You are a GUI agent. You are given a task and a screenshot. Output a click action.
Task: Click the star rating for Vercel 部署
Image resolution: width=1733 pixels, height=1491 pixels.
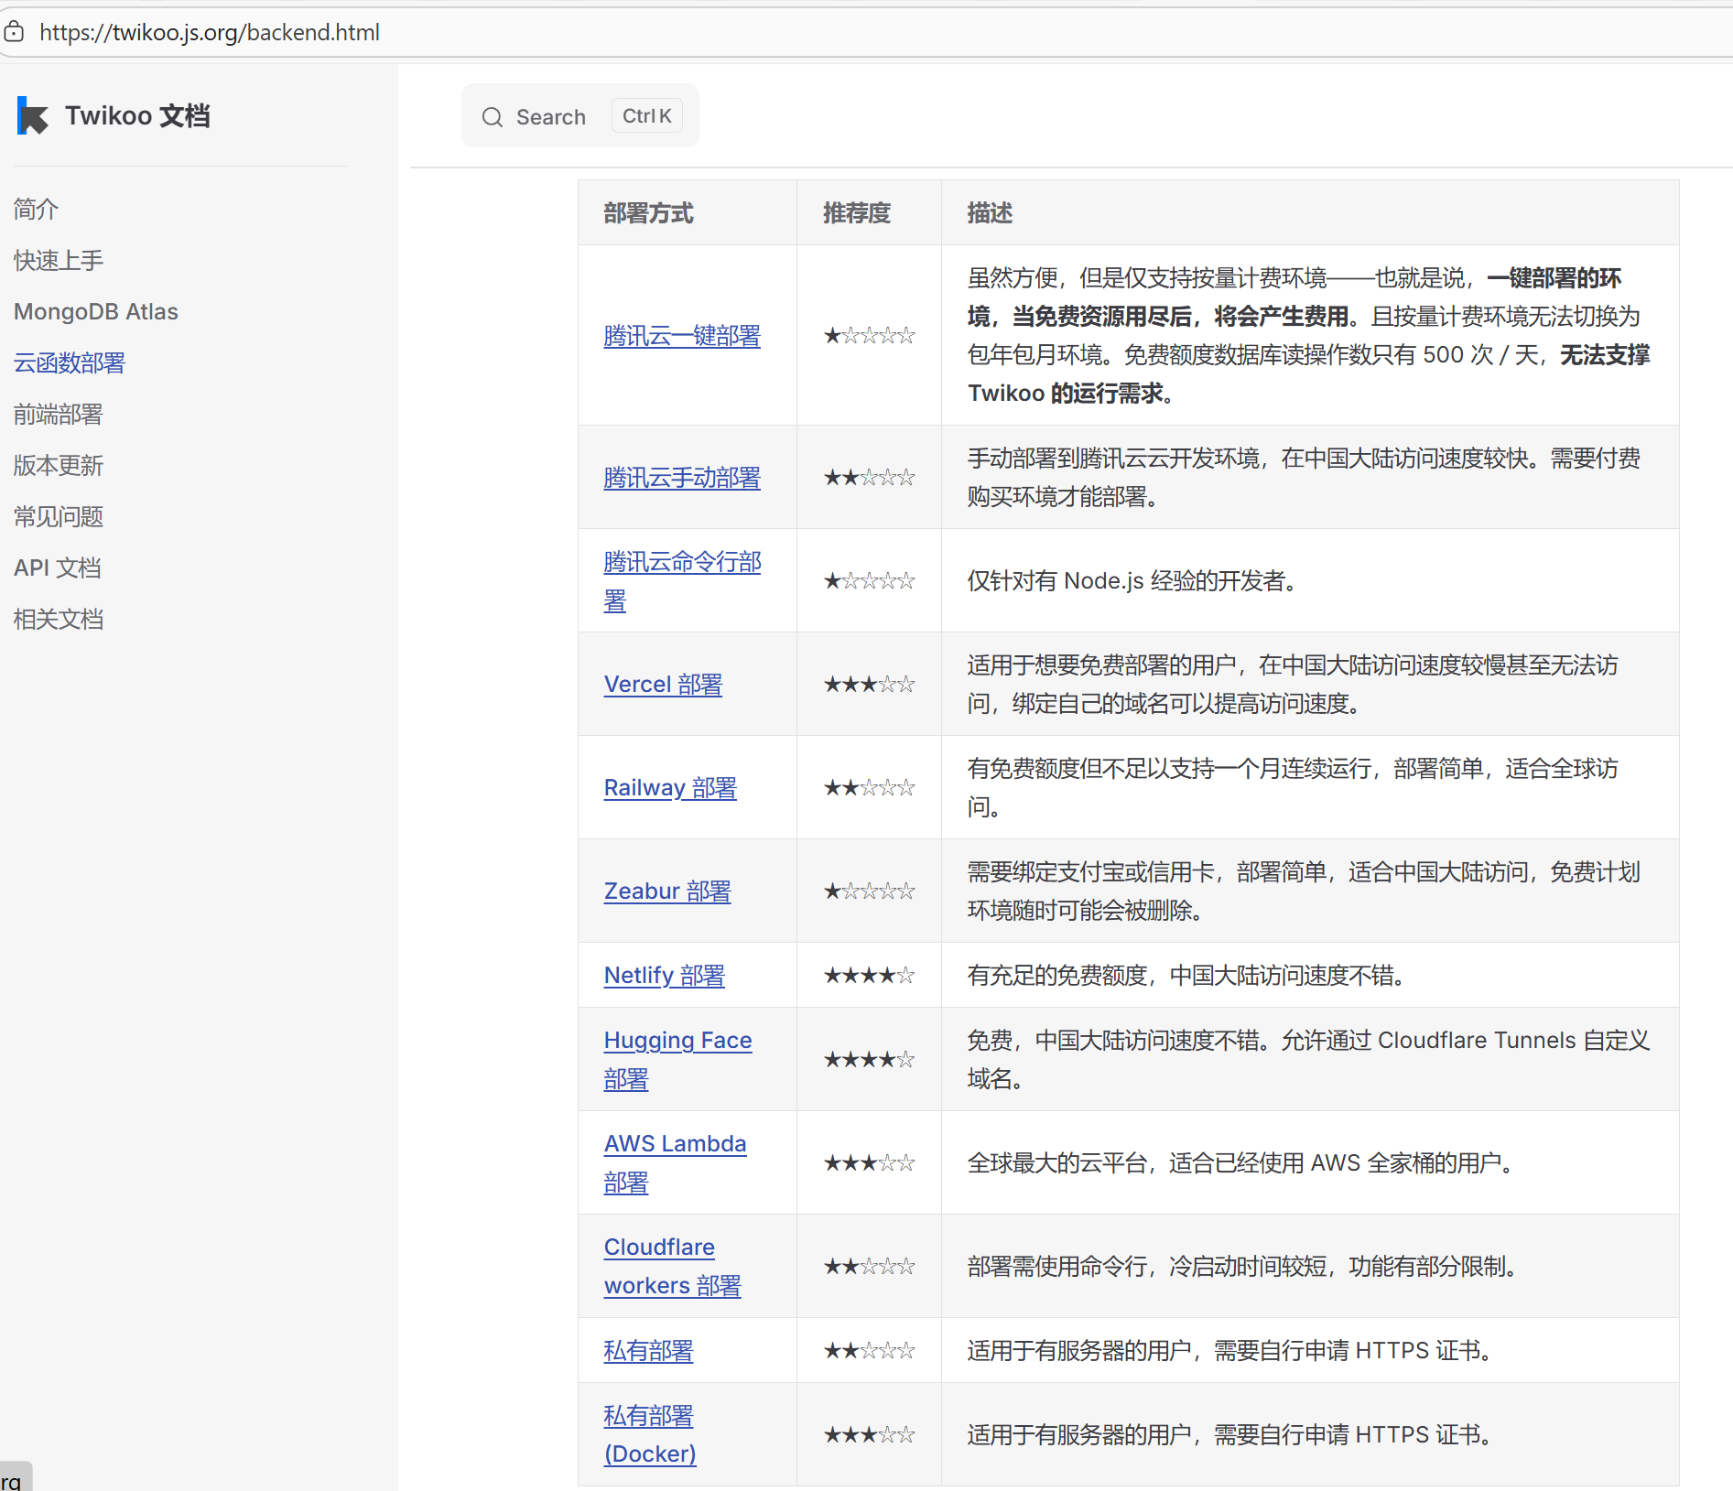869,685
